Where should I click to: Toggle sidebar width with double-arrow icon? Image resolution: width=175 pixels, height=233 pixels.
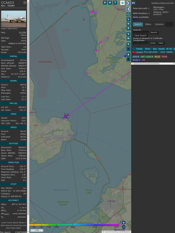point(133,3)
